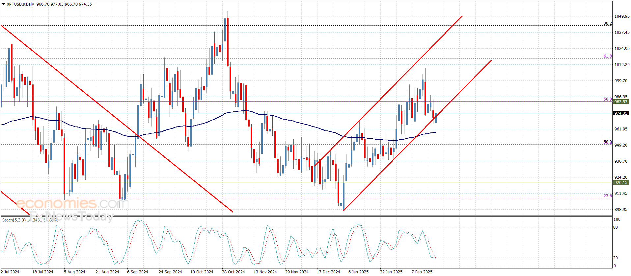Click the 29 Nov 2024 date label
Image resolution: width=631 pixels, height=276 pixels.
pyautogui.click(x=297, y=272)
